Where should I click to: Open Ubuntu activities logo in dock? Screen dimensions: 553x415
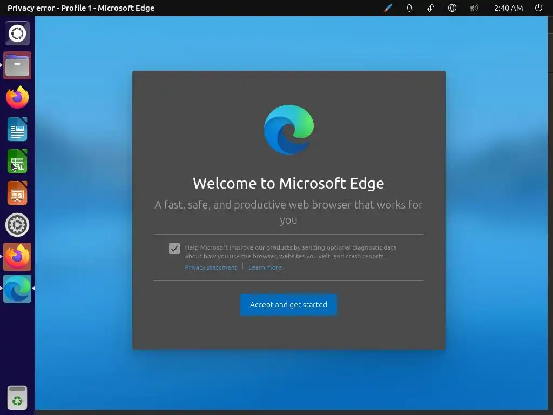[x=17, y=34]
